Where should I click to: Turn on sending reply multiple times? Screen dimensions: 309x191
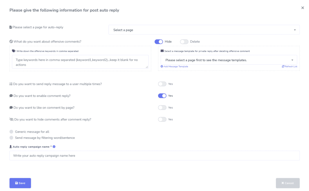[162, 84]
